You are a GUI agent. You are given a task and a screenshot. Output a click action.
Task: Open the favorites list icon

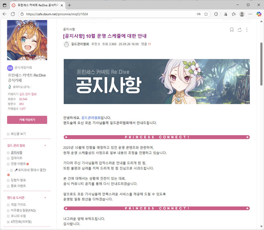[x=234, y=14]
